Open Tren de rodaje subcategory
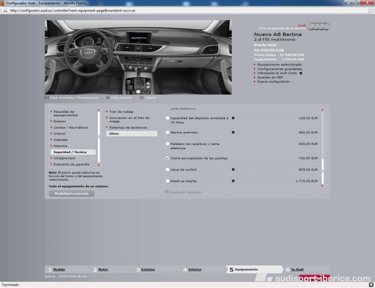Screen dimensions: 375x288 pos(121,112)
